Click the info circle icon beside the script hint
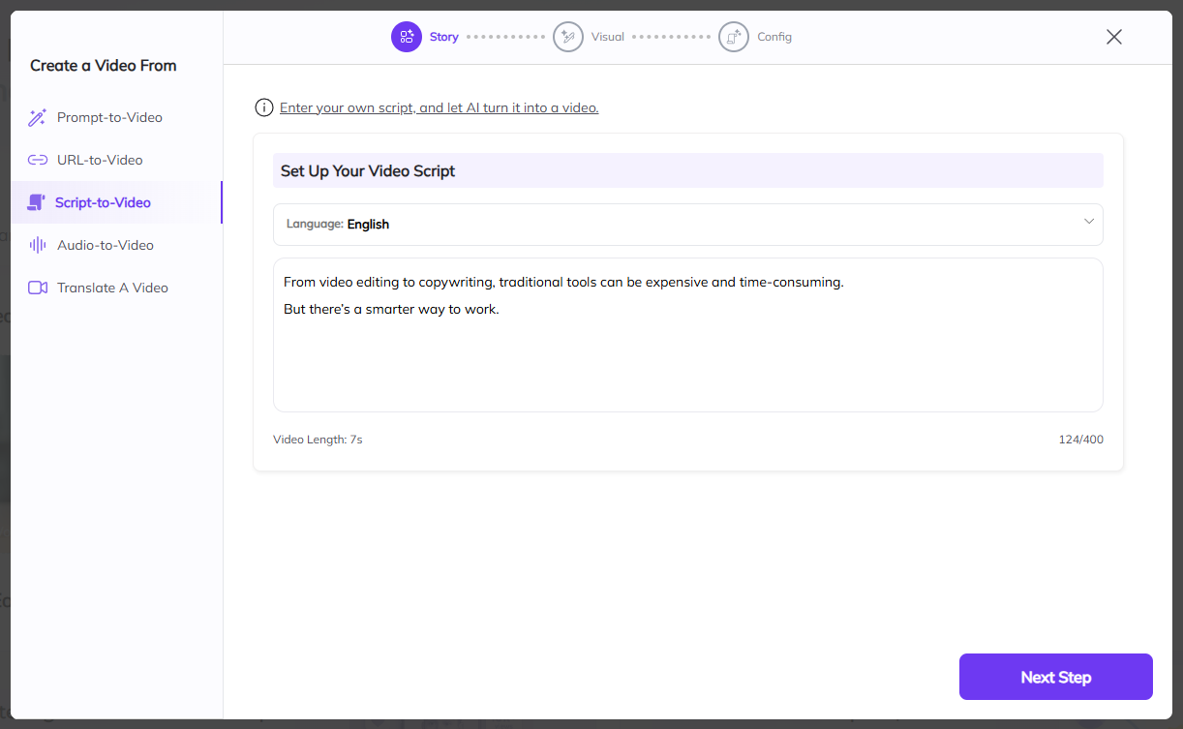This screenshot has height=729, width=1183. 263,107
